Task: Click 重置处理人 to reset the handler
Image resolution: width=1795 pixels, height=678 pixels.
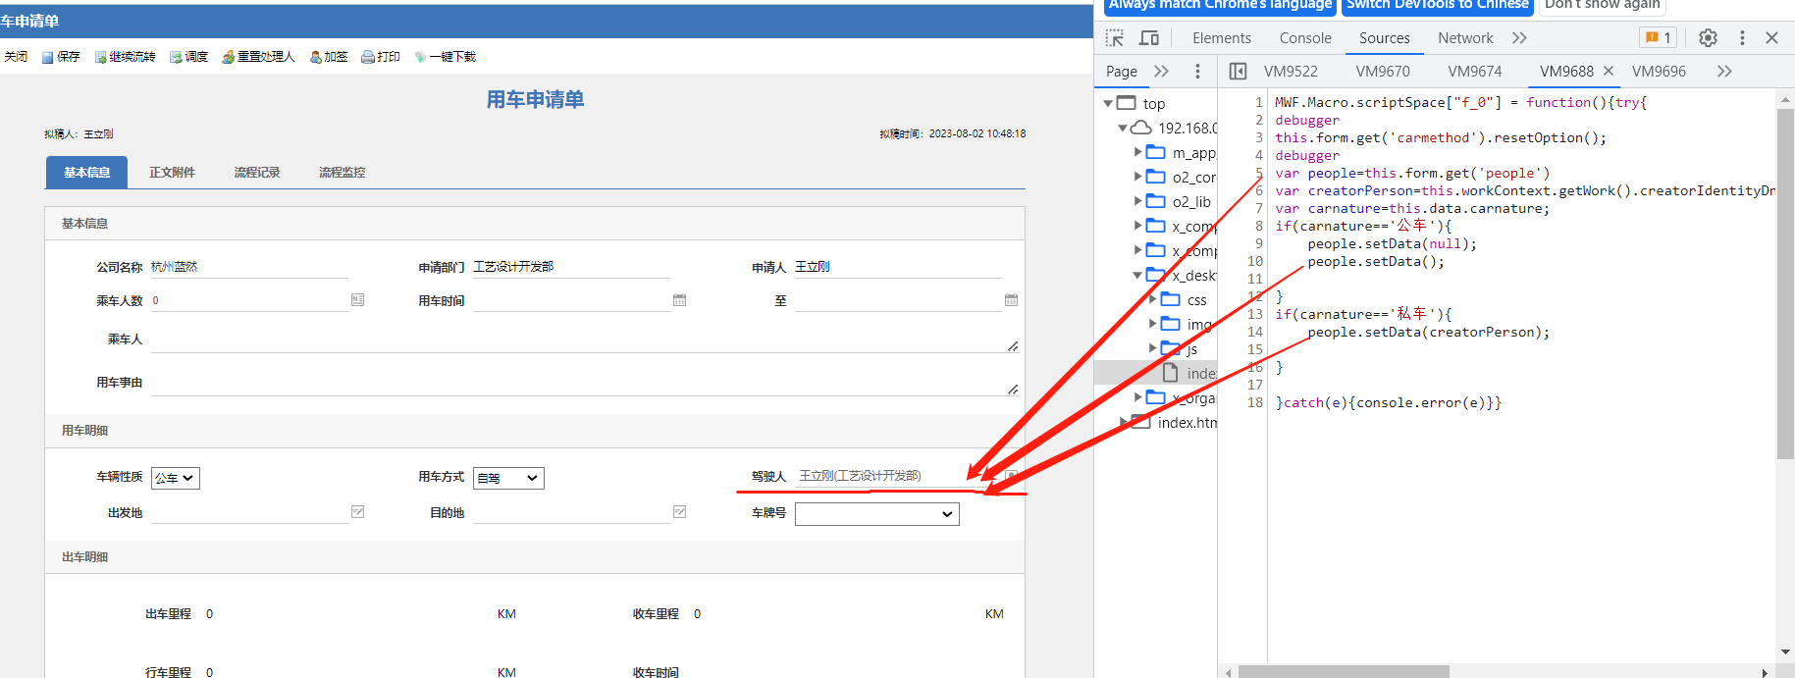Action: click(258, 57)
